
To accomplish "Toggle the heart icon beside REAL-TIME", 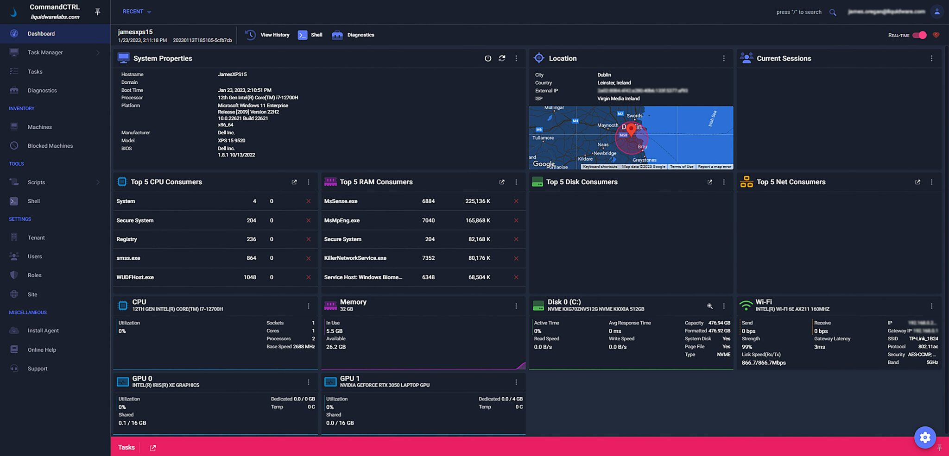I will [936, 35].
